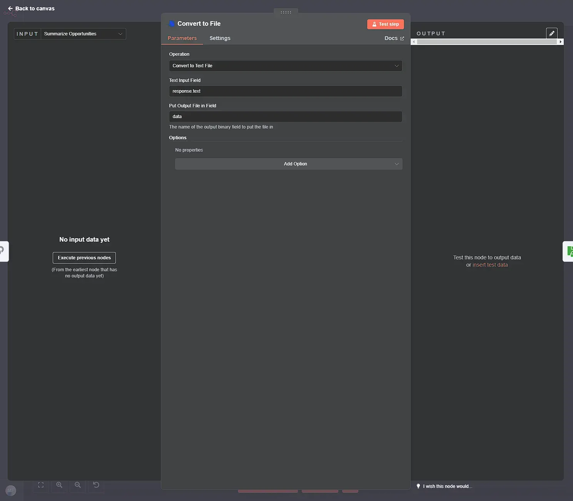Click the No properties text
Viewport: 573px width, 501px height.
(x=189, y=150)
